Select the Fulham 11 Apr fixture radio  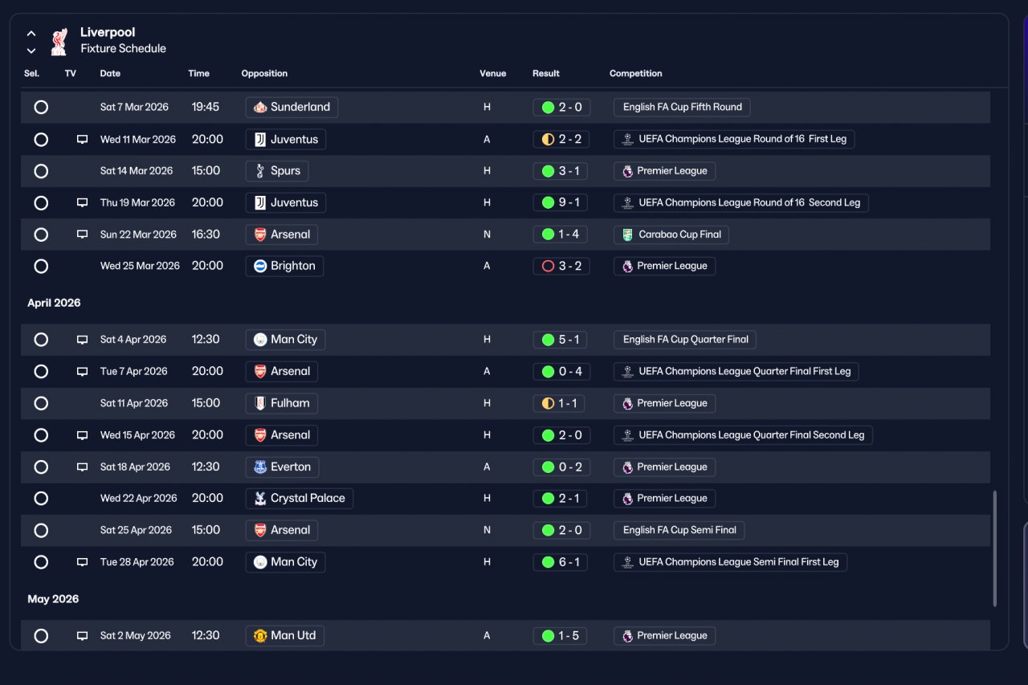41,403
